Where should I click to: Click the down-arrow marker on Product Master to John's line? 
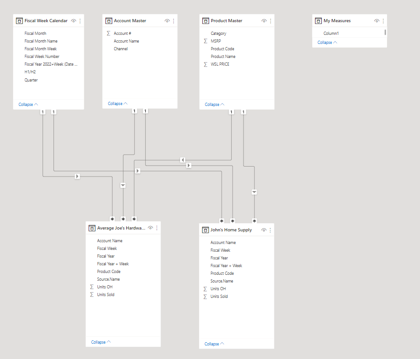click(254, 192)
